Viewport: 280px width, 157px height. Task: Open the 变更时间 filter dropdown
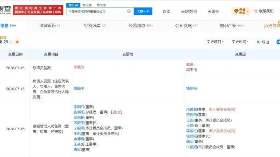240,42
